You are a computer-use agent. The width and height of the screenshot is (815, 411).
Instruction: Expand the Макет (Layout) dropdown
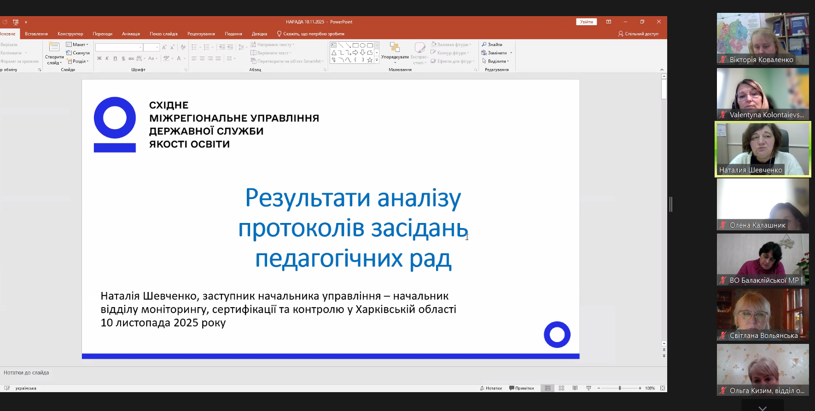click(77, 45)
